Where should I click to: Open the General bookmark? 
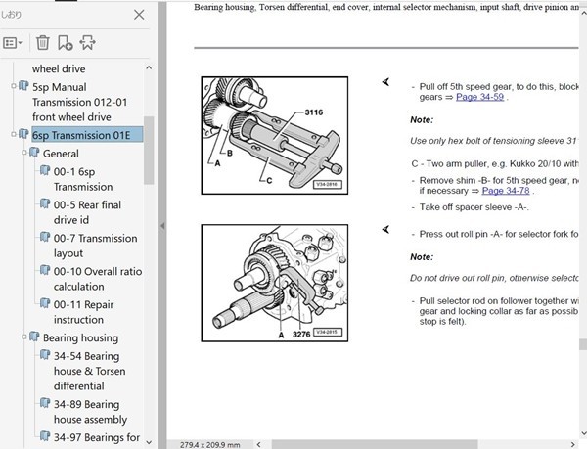click(x=61, y=154)
